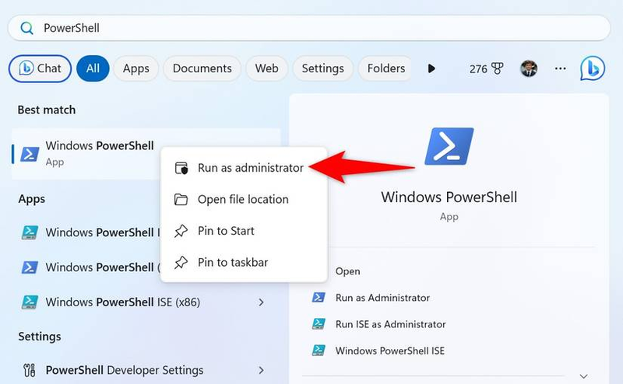Viewport: 623px width, 384px height.
Task: Switch to the Settings filter tab
Action: [x=322, y=68]
